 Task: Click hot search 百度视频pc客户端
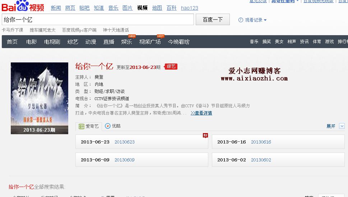79,30
